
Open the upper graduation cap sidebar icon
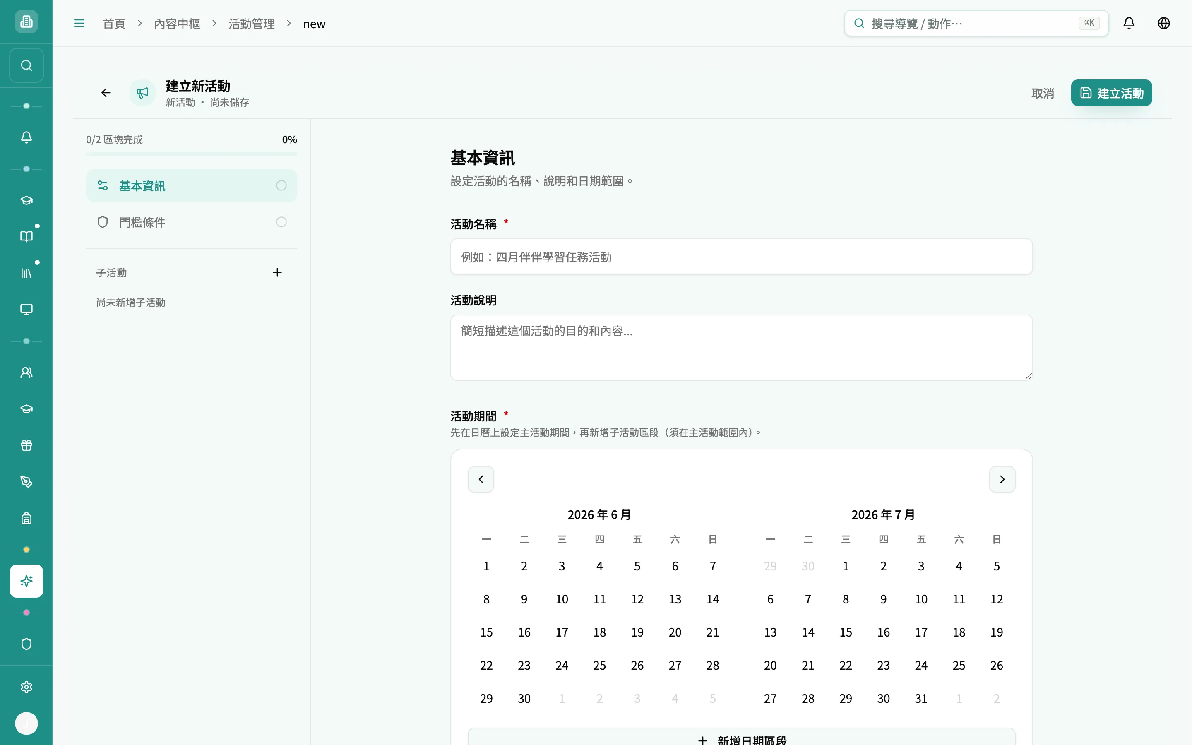tap(26, 200)
